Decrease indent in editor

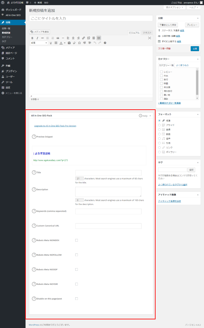[x=84, y=43]
